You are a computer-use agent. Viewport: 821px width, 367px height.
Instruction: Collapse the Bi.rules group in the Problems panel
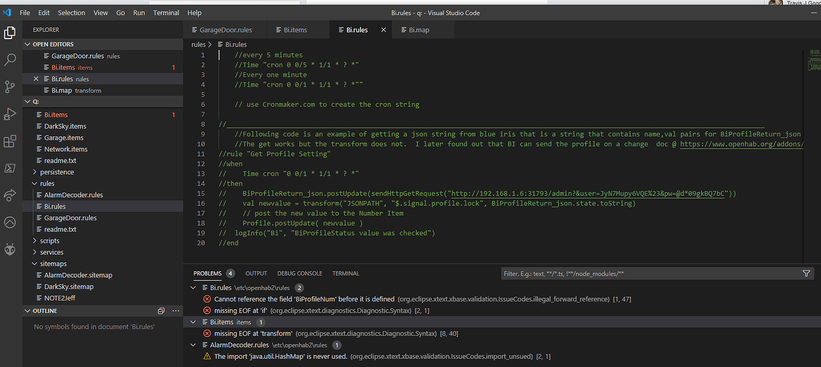[193, 287]
